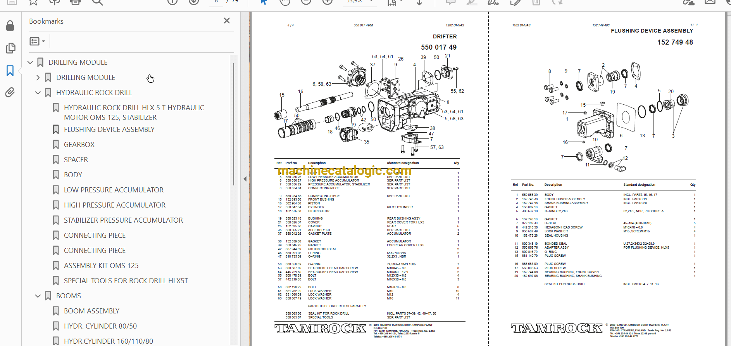Click the bookmarks panel vertical scrollbar
The width and height of the screenshot is (731, 346).
tap(233, 124)
